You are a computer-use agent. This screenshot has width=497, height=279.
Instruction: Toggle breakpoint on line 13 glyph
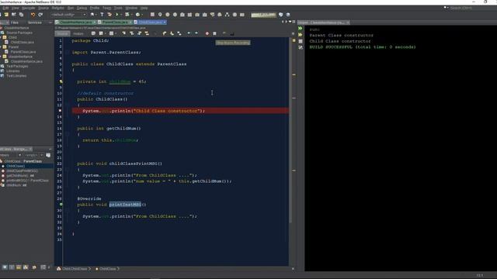[60, 111]
